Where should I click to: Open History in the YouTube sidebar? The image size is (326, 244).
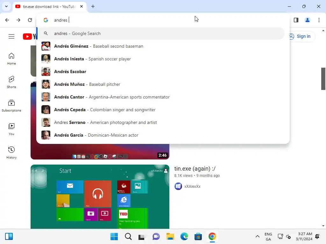point(11,153)
